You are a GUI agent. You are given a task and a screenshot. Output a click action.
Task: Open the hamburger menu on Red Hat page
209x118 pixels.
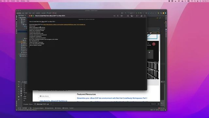148,43
